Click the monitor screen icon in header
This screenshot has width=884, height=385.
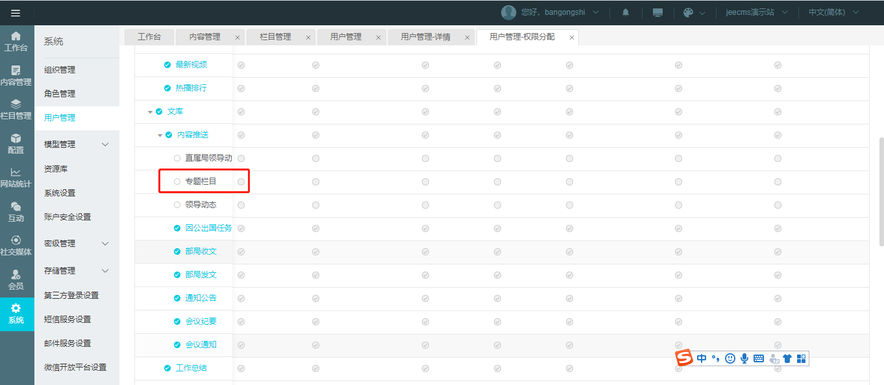click(x=658, y=12)
